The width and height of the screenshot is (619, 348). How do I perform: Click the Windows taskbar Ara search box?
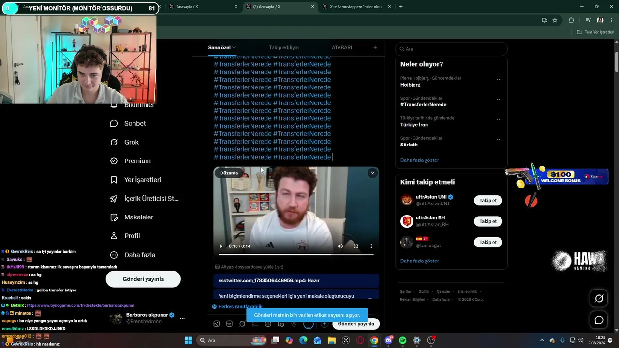(232, 340)
